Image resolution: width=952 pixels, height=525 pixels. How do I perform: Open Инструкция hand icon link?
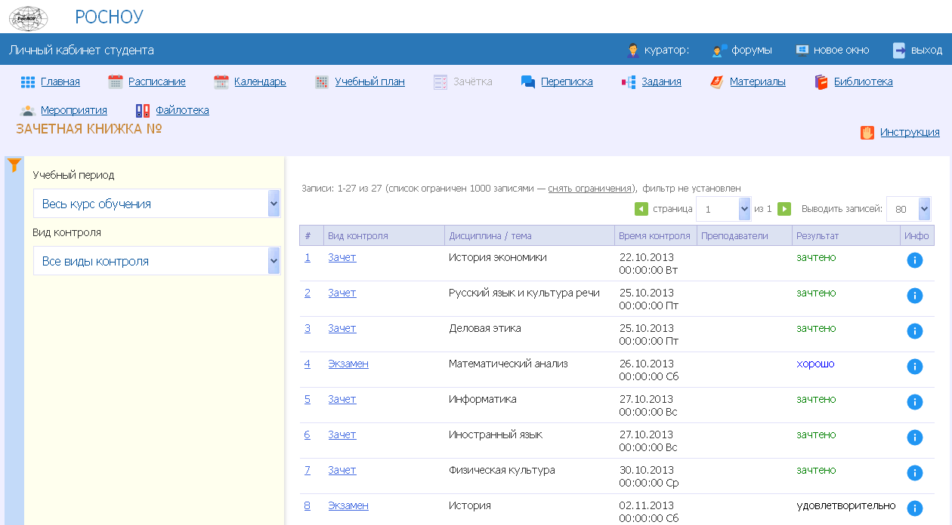click(909, 132)
